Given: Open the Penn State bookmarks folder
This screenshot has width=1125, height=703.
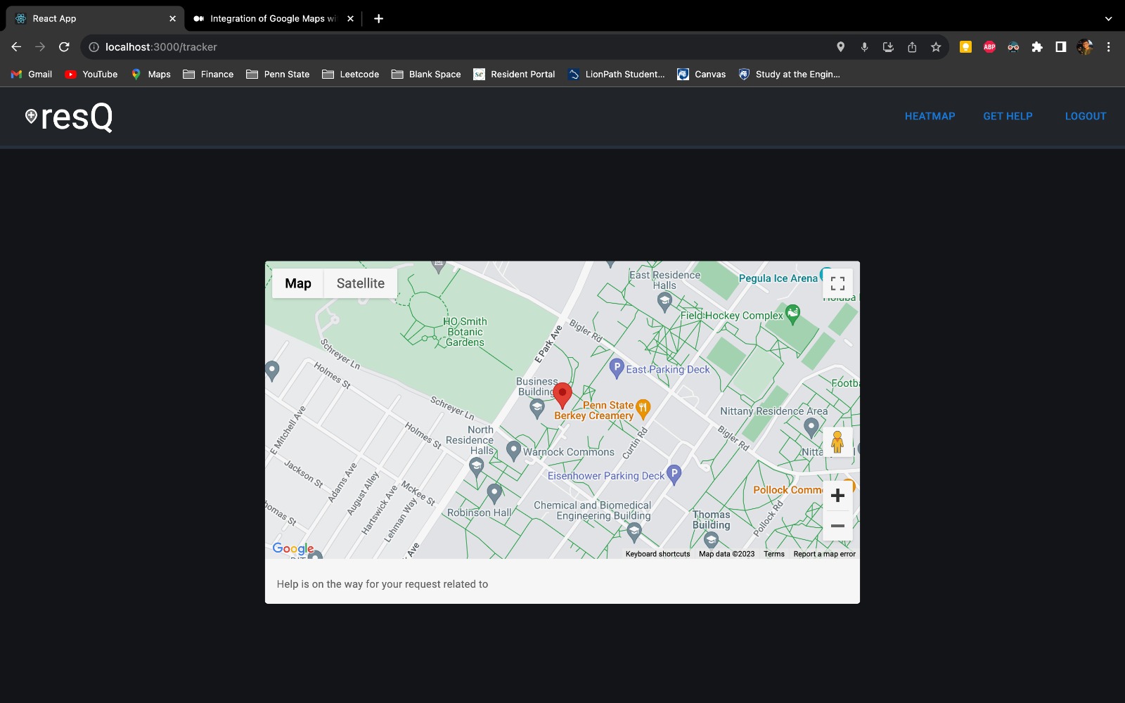Looking at the screenshot, I should pyautogui.click(x=278, y=74).
